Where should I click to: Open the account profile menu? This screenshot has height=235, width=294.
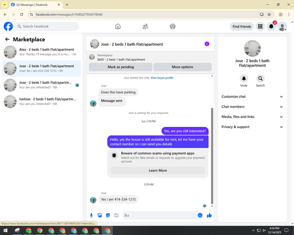(282, 26)
